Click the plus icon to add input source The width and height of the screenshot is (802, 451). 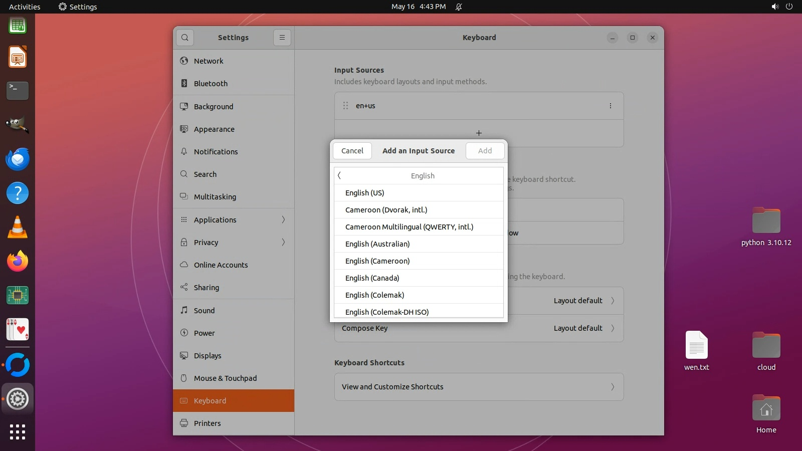pos(479,133)
